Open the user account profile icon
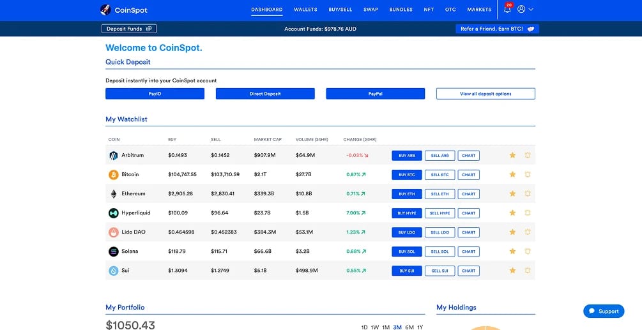Viewport: 642px width, 330px height. pos(521,9)
